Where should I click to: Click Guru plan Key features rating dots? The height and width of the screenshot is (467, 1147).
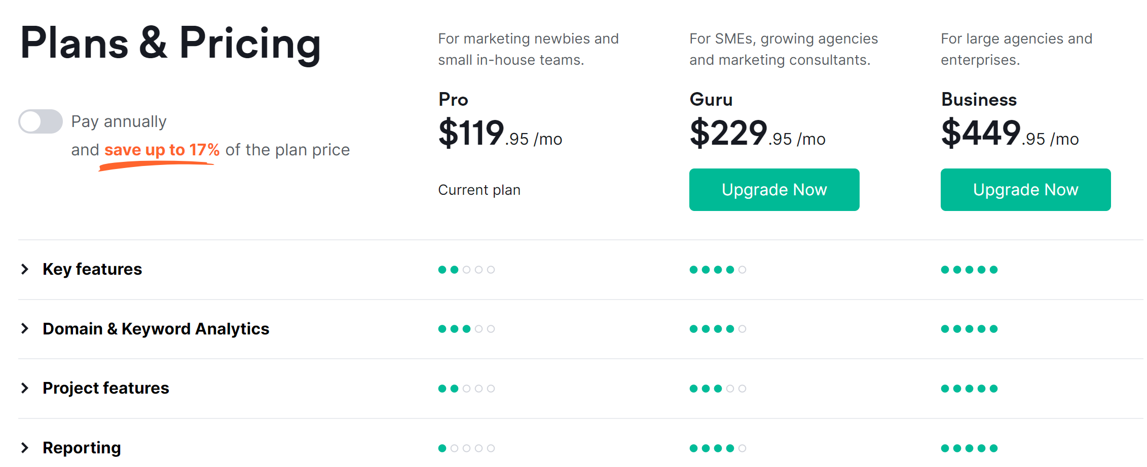(718, 270)
